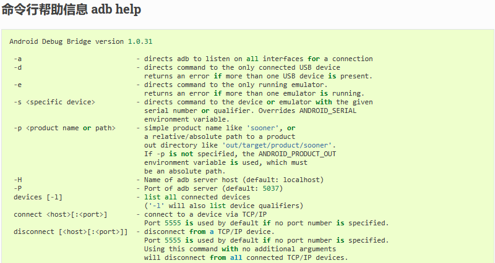
Task: Click the default port number '5037'
Action: click(x=271, y=188)
